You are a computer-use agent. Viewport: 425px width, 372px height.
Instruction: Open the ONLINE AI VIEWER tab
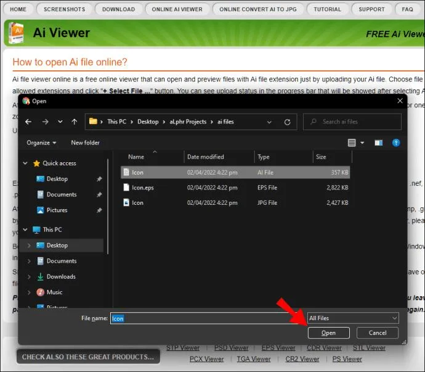[177, 9]
